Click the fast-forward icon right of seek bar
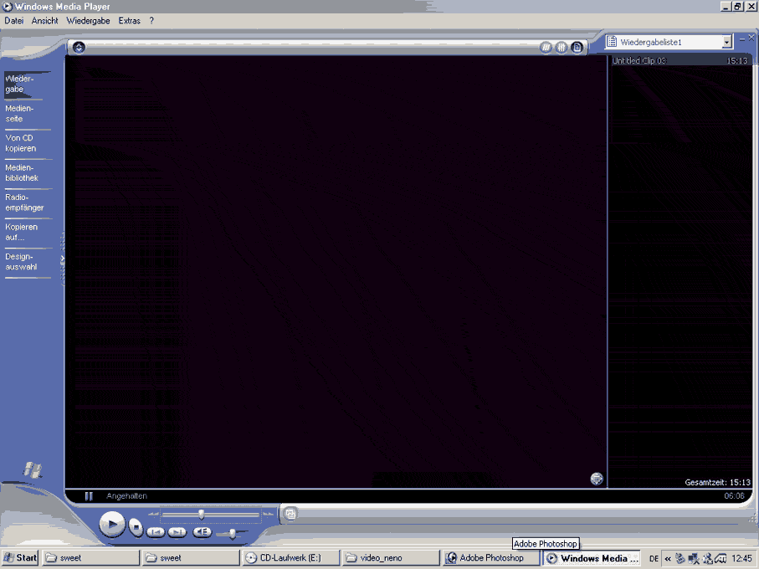The height and width of the screenshot is (569, 759). (x=268, y=514)
